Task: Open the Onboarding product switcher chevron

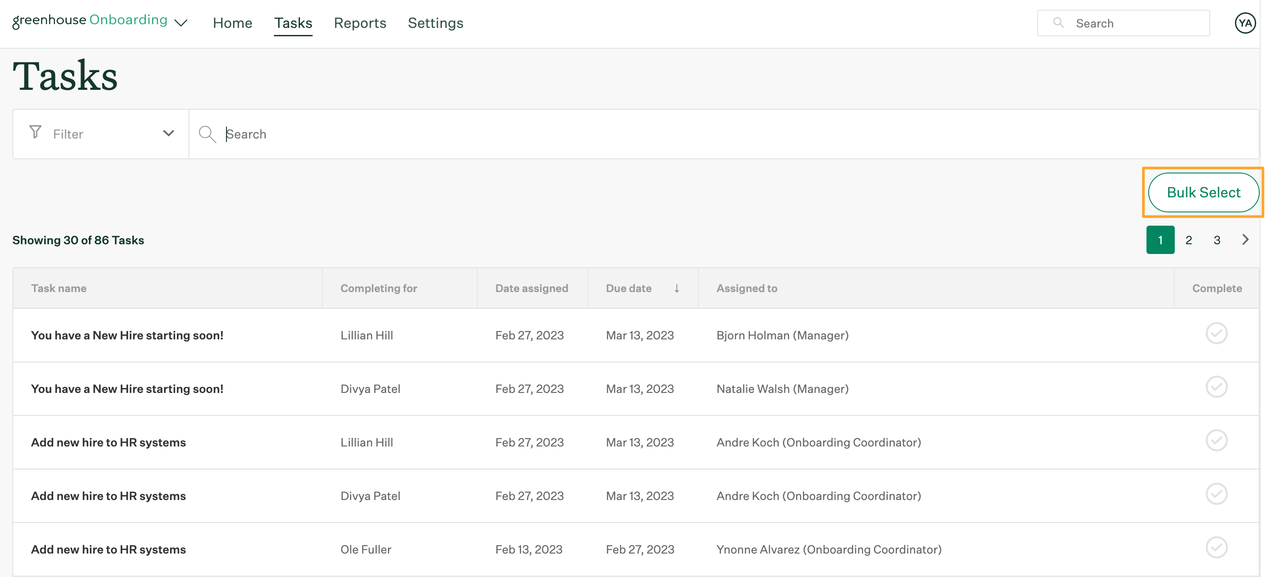Action: click(181, 23)
